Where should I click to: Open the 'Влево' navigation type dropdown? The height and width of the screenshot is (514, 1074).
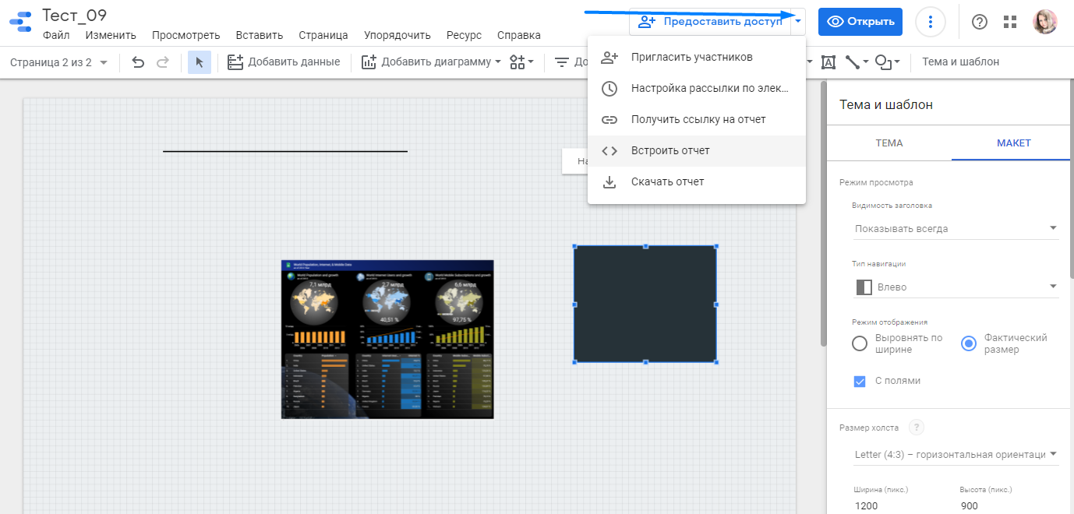(956, 287)
